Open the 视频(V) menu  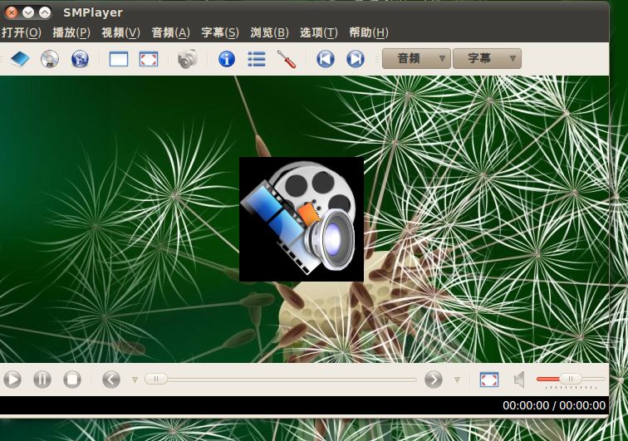coord(120,32)
